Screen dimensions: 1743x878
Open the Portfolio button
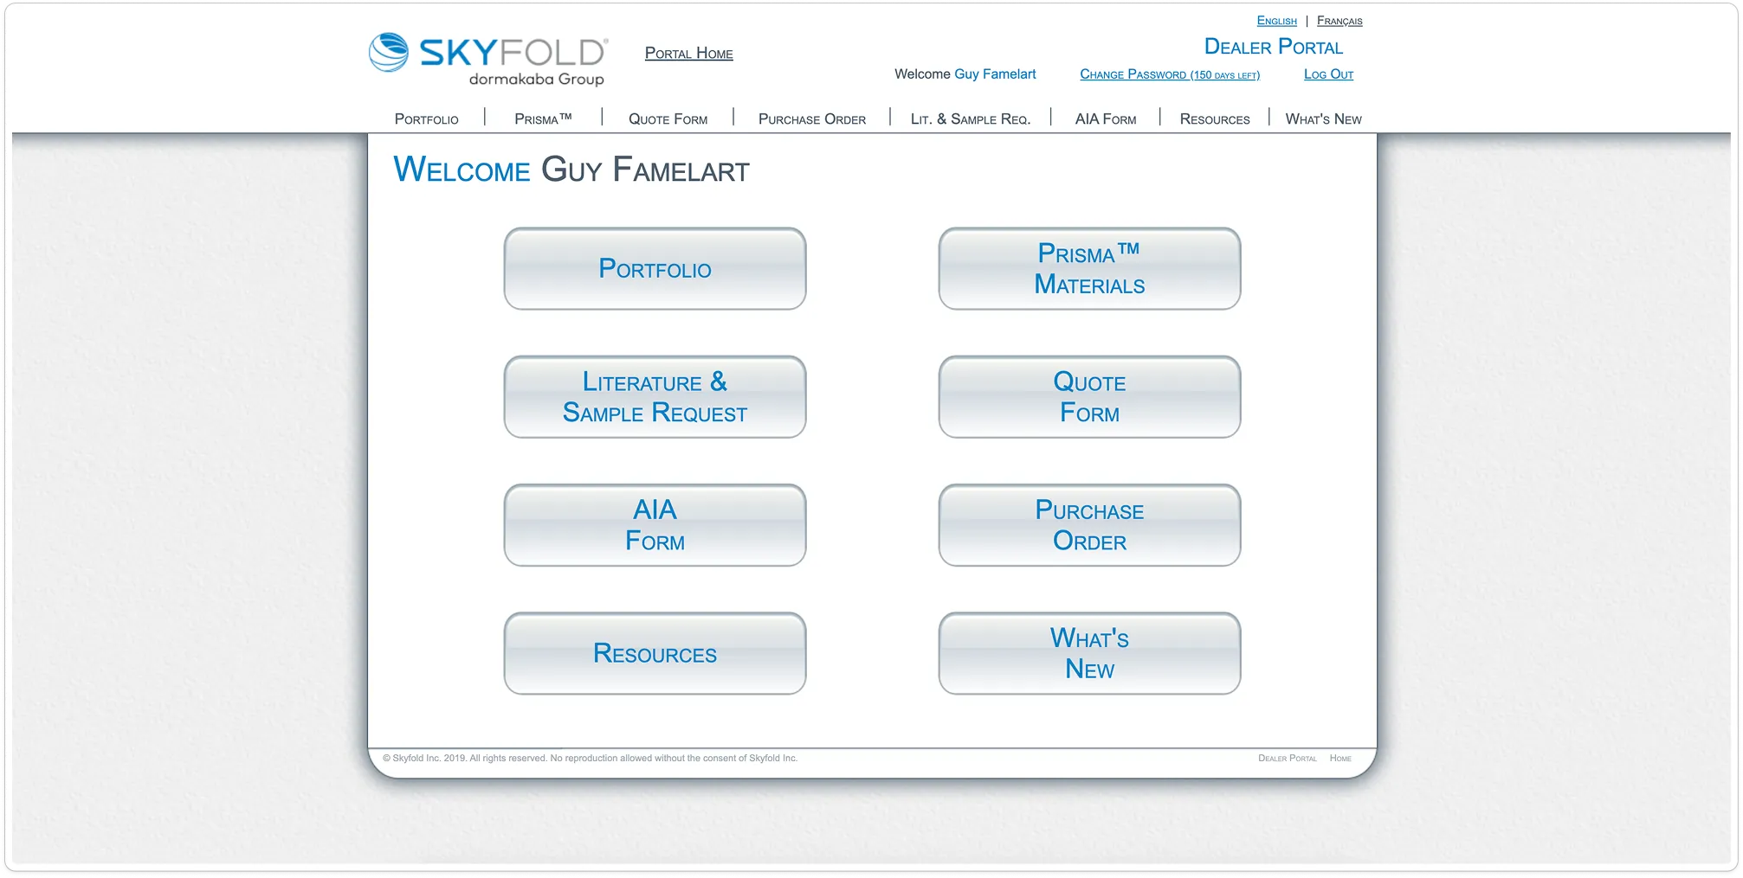pyautogui.click(x=654, y=268)
